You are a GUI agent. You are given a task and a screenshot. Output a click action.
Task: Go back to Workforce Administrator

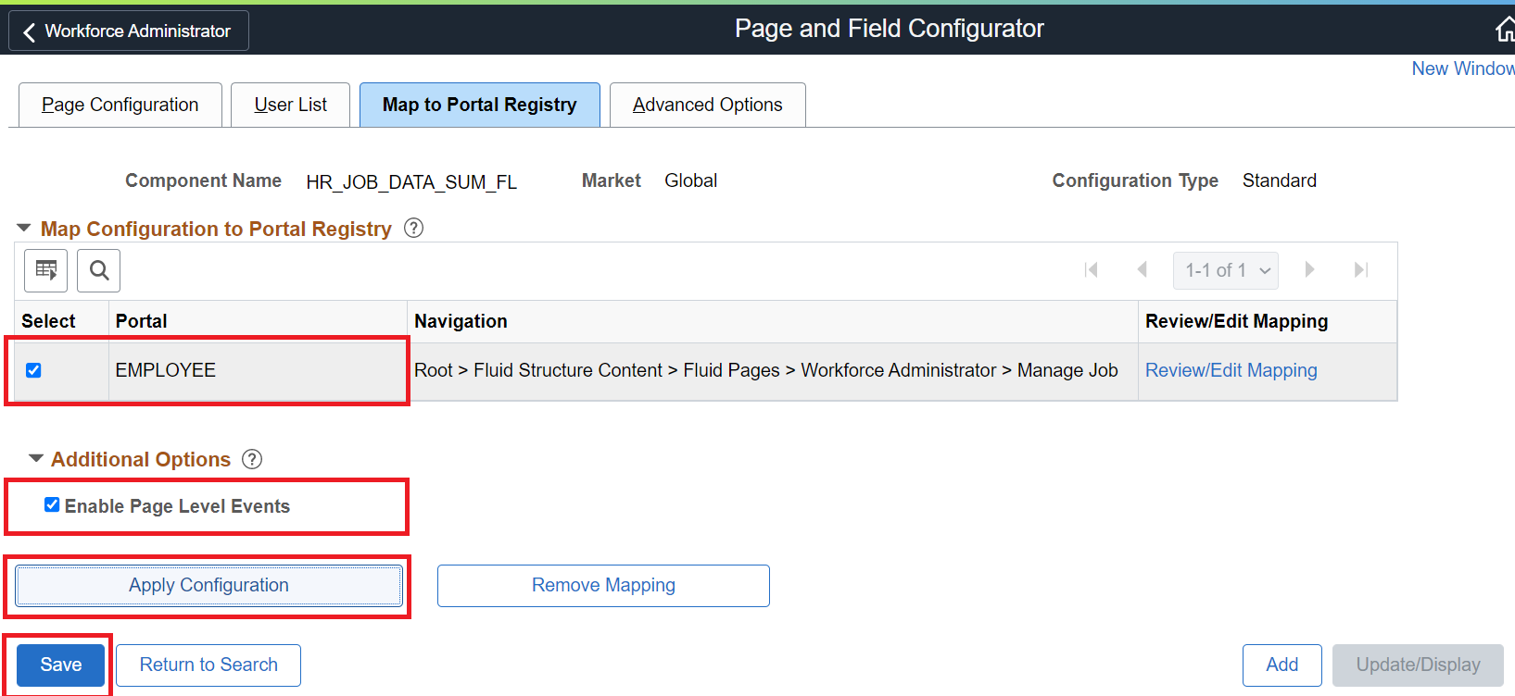coord(128,31)
